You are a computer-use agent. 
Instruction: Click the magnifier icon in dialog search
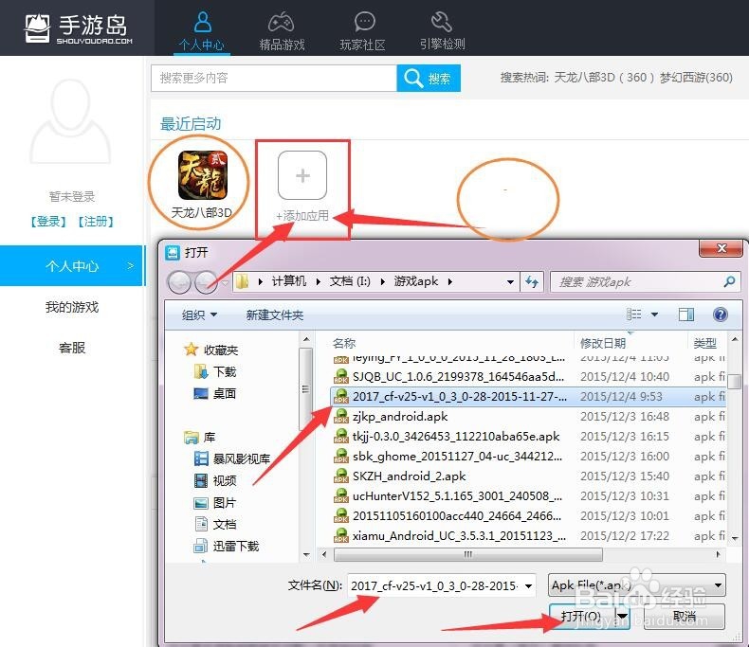pos(729,281)
